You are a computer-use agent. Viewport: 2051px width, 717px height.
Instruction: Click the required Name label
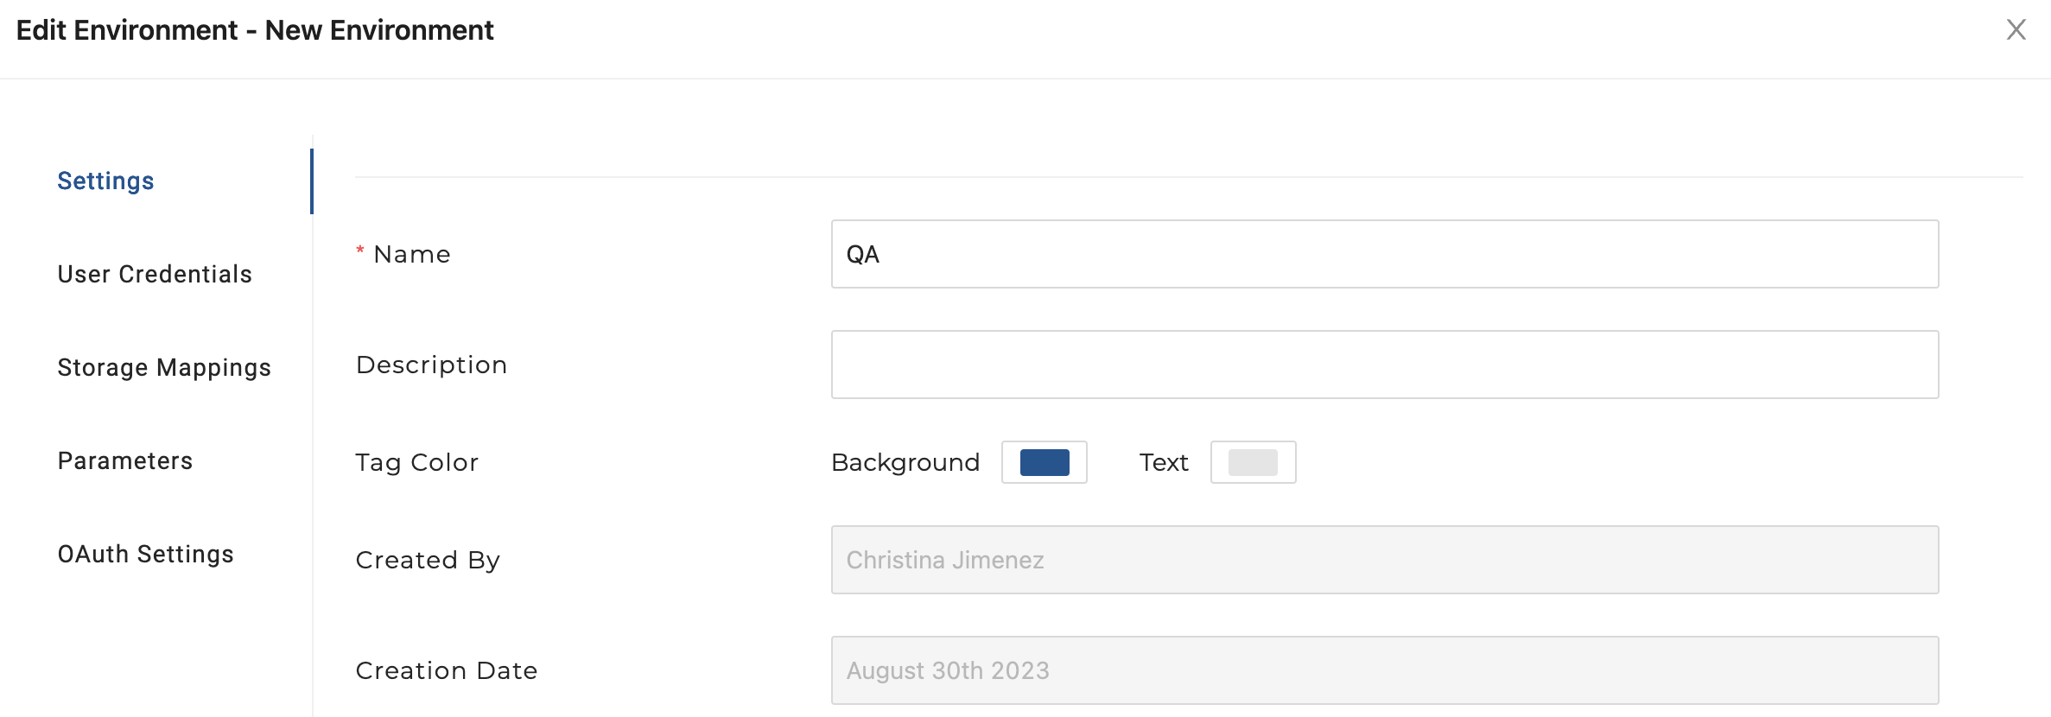412,254
